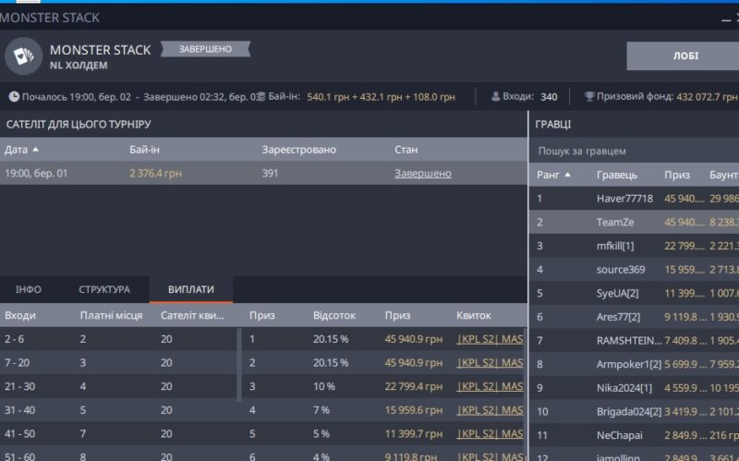Viewport: 739px width, 461px height.
Task: Click the 15 959.6 грн prize value
Action: click(x=413, y=410)
